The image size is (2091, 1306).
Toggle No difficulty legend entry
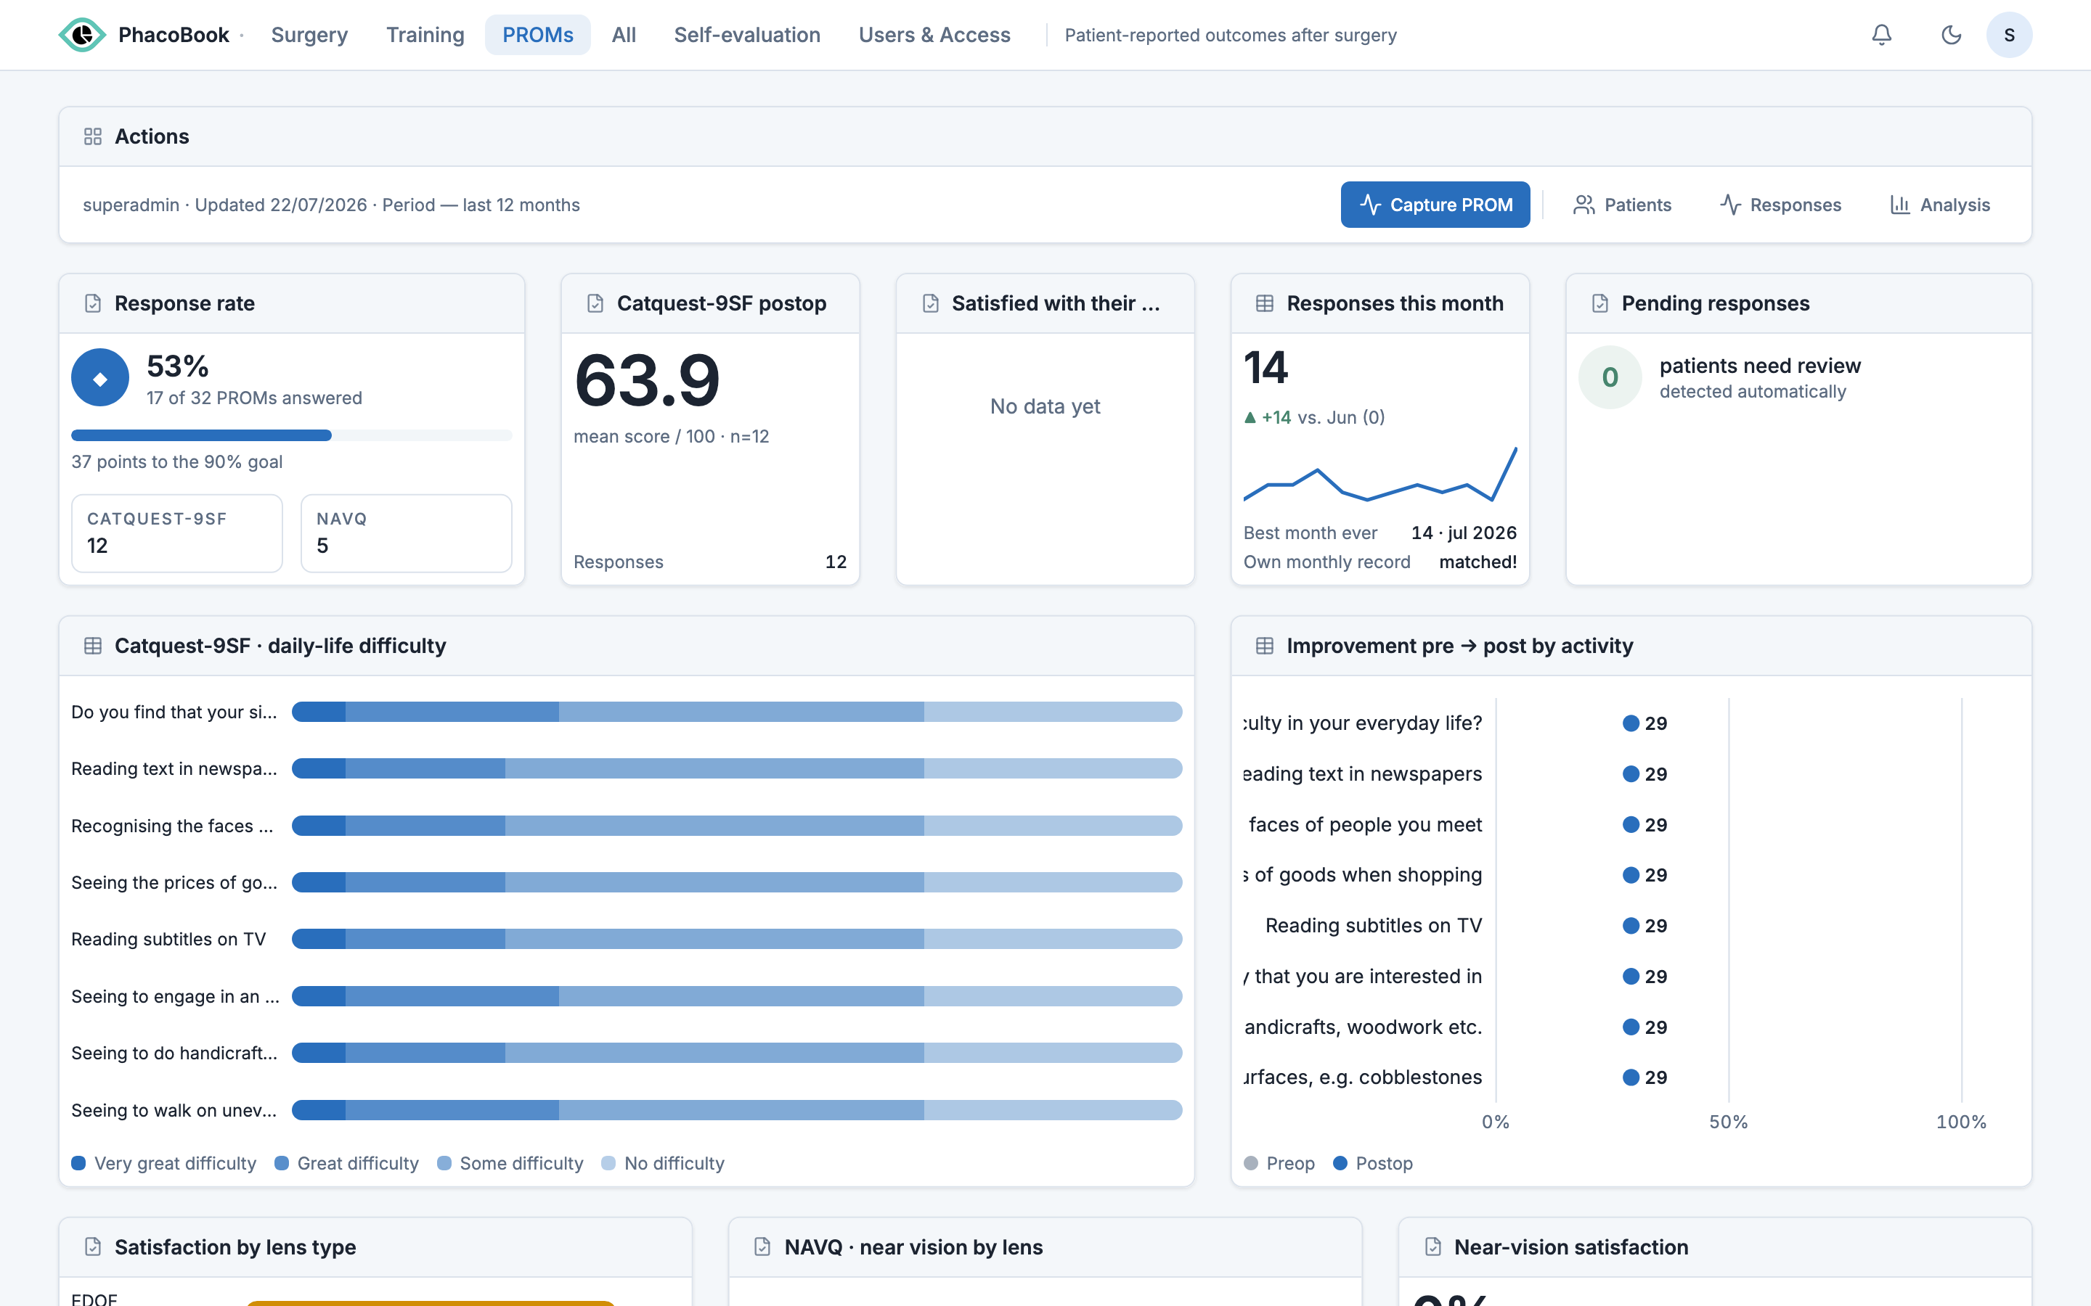[x=663, y=1164]
